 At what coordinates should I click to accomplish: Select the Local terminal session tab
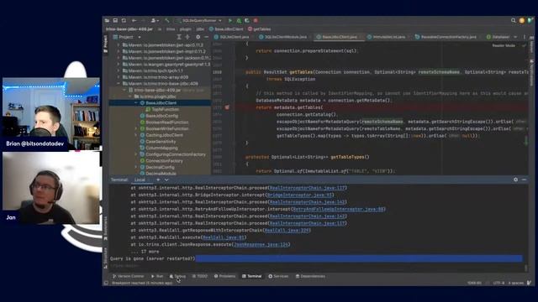[140, 180]
